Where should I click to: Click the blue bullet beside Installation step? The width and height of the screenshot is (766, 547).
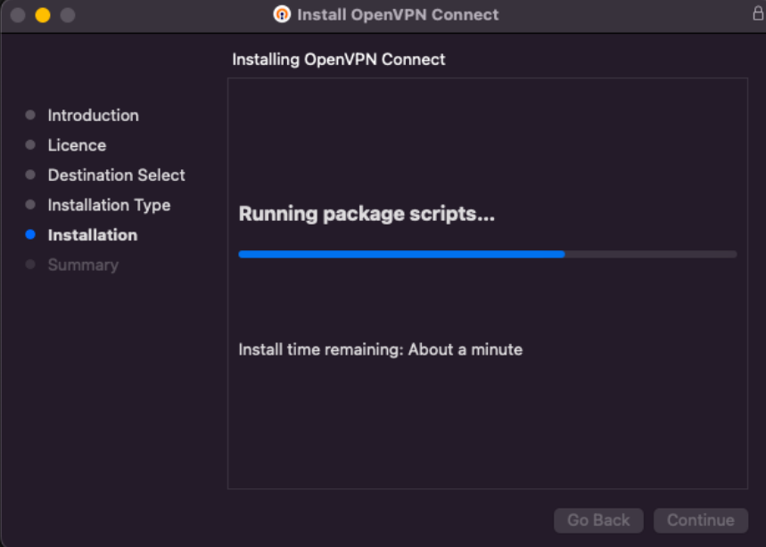[x=30, y=234]
